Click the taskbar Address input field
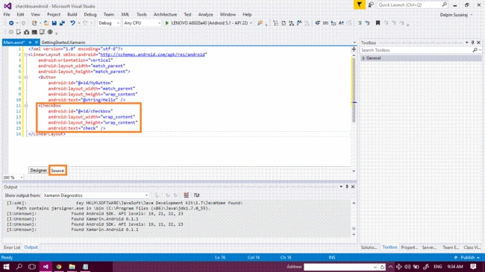 pos(340,267)
